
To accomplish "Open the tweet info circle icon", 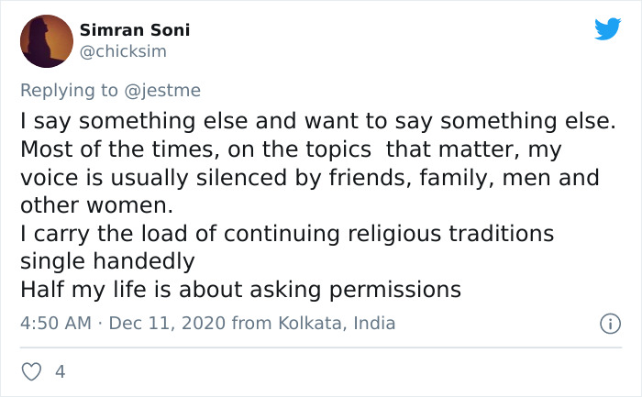I will (607, 324).
